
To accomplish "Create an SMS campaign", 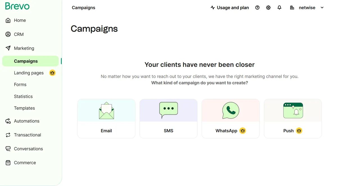I will point(168,118).
